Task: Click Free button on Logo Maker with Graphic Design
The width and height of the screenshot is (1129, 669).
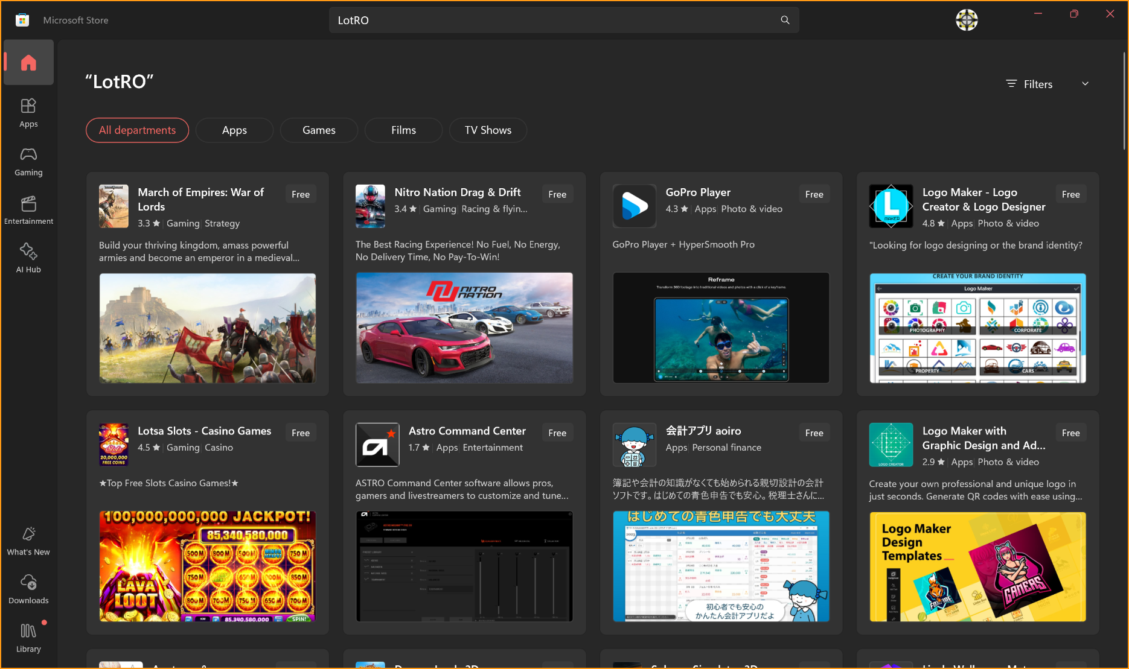Action: (1071, 433)
